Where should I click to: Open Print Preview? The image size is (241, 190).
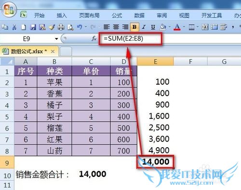(70, 27)
